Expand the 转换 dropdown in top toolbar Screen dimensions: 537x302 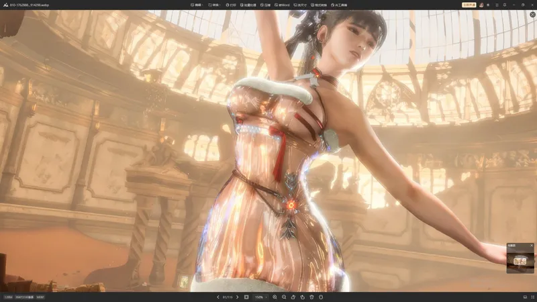click(x=215, y=5)
